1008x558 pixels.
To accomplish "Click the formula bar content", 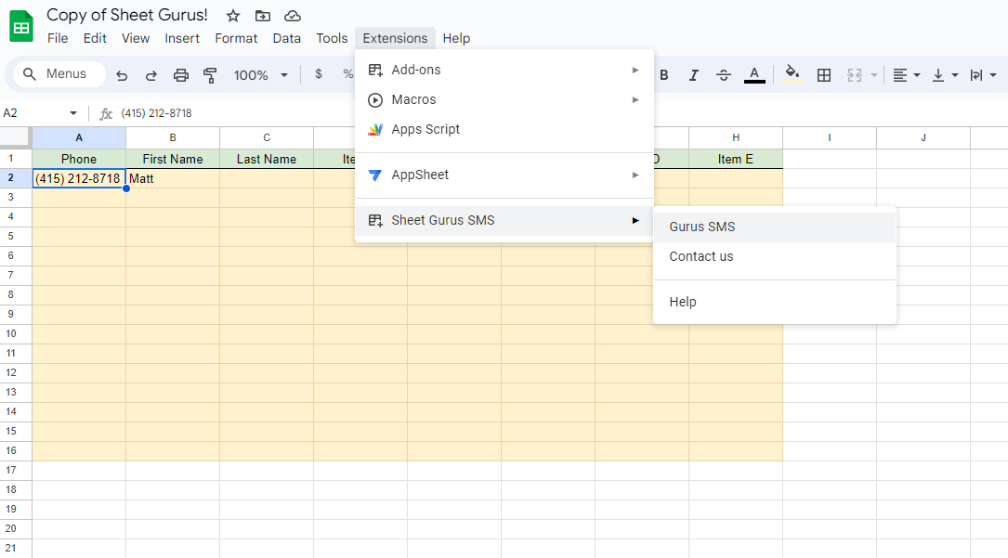I will 156,113.
